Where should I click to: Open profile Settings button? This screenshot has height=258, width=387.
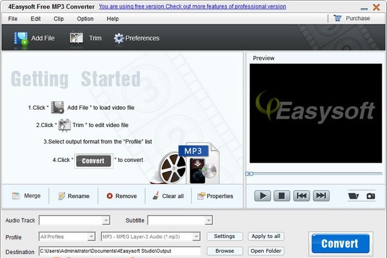click(x=224, y=236)
